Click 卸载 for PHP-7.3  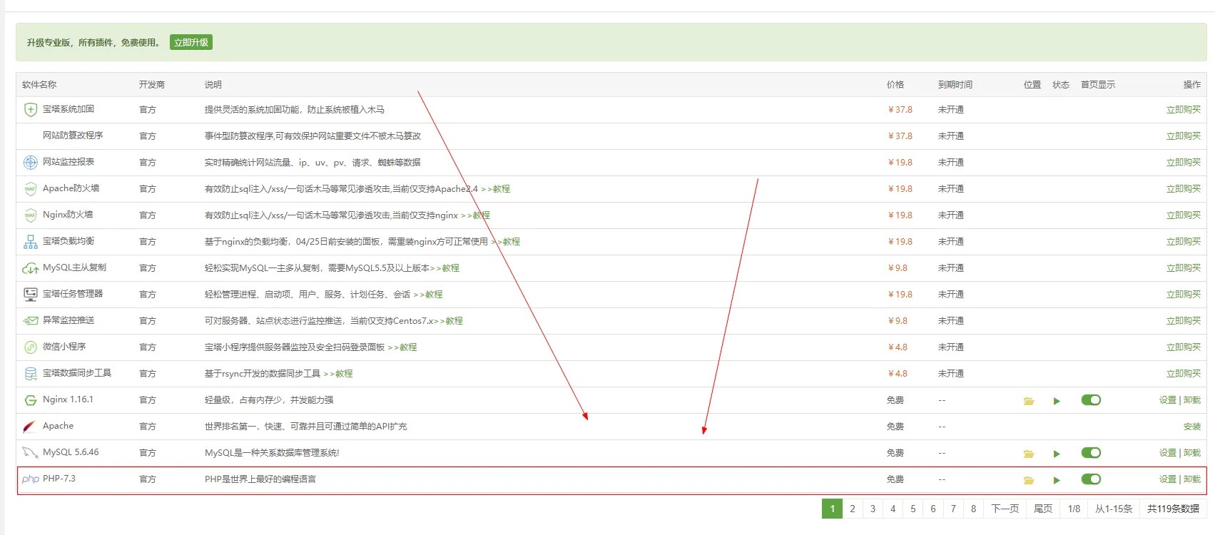tap(1192, 479)
